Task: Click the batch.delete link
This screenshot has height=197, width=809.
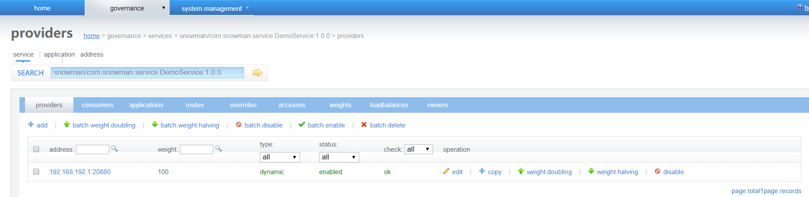Action: click(x=388, y=125)
